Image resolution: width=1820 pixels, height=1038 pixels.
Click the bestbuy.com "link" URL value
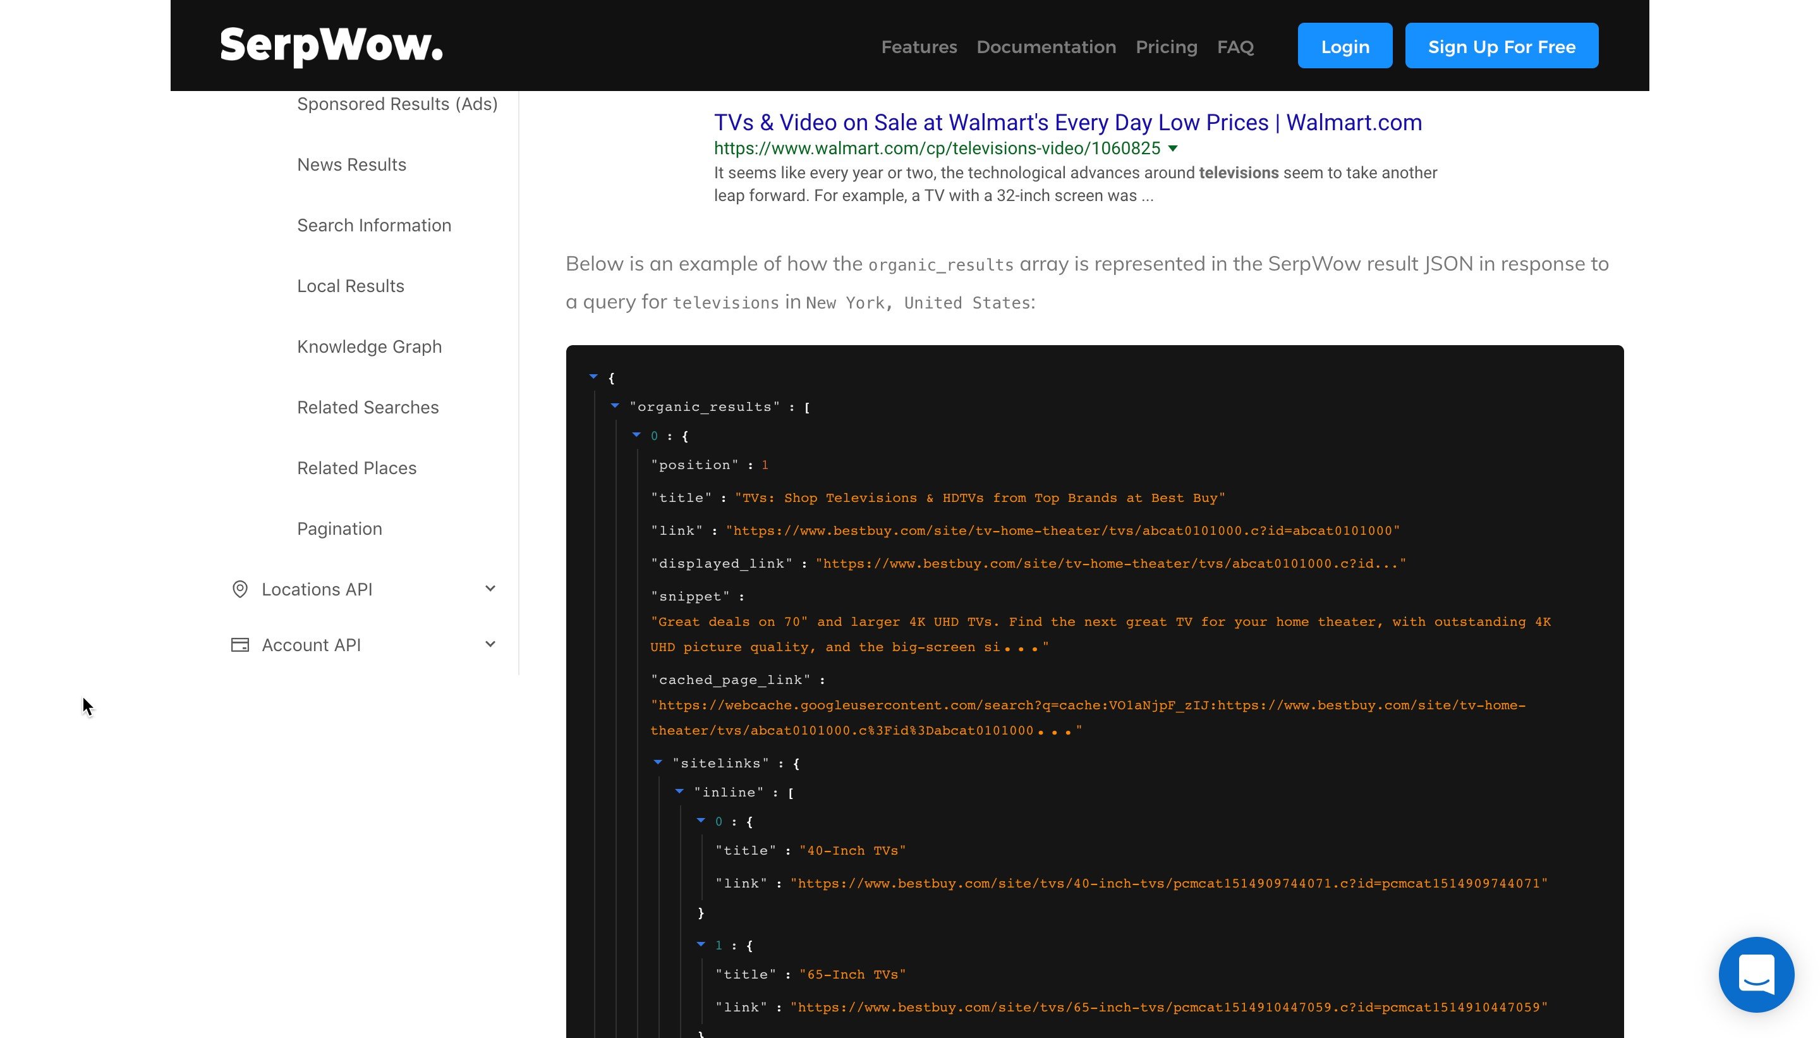click(1063, 530)
